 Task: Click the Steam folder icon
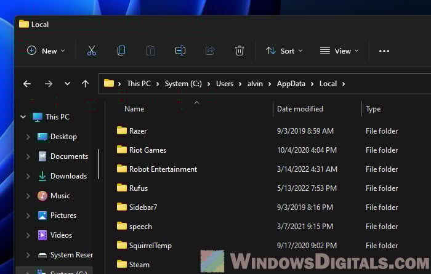coord(122,264)
